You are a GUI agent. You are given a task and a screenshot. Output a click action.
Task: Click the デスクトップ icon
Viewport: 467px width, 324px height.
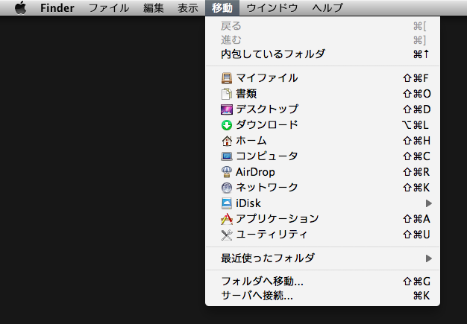tap(227, 109)
